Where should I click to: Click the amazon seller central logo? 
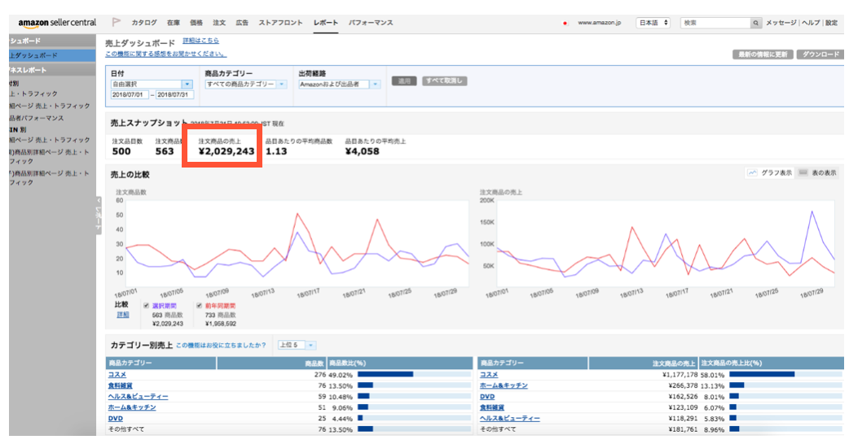point(57,23)
